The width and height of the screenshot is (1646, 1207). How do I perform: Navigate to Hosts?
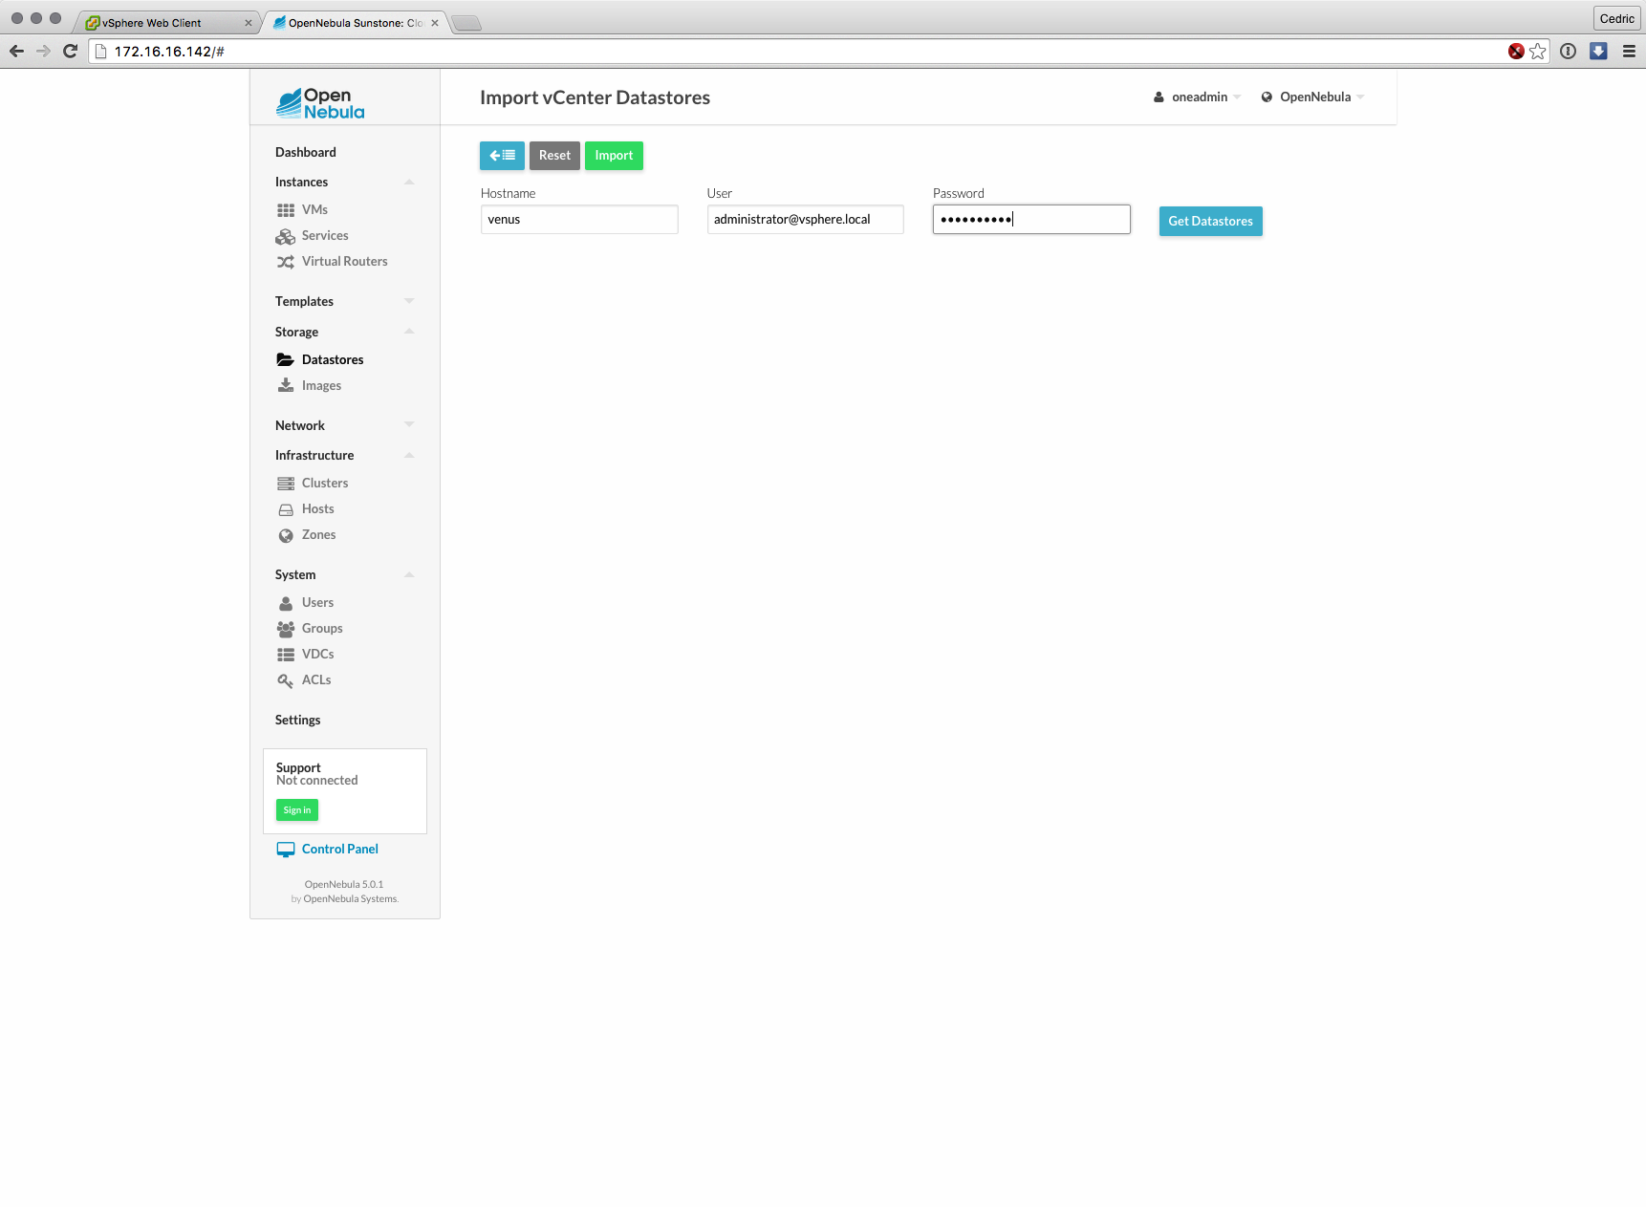click(x=317, y=508)
